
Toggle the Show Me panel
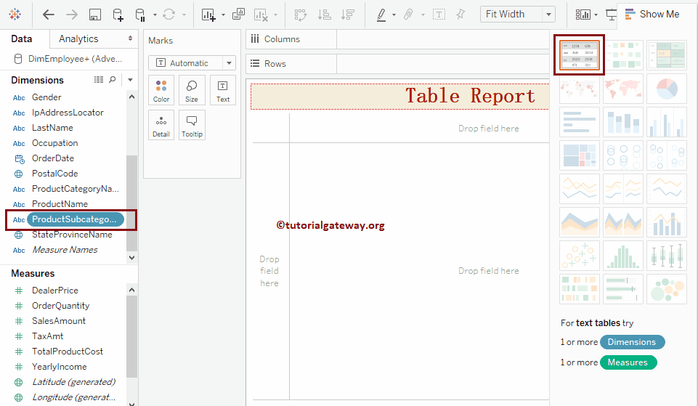tap(652, 14)
